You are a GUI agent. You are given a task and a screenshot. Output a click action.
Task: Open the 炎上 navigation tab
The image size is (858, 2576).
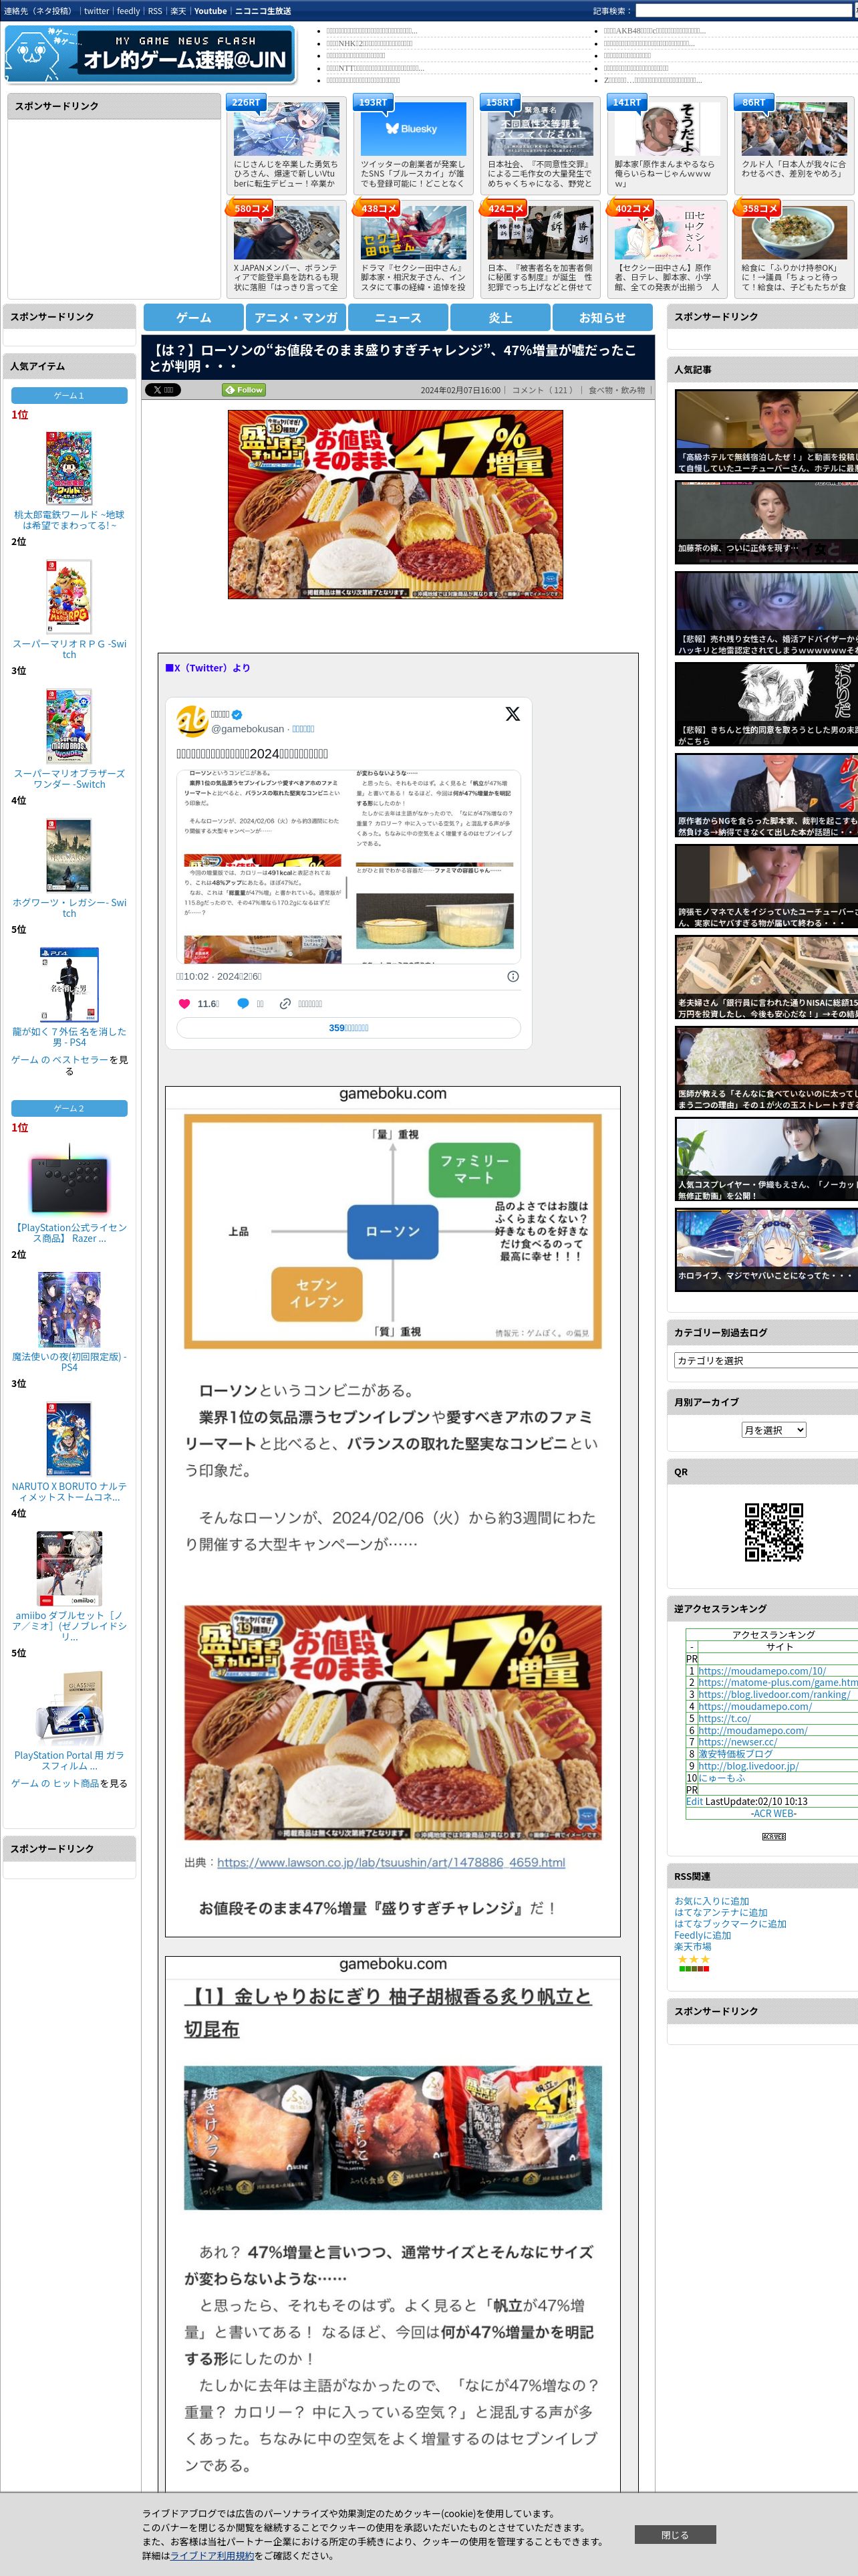(500, 317)
